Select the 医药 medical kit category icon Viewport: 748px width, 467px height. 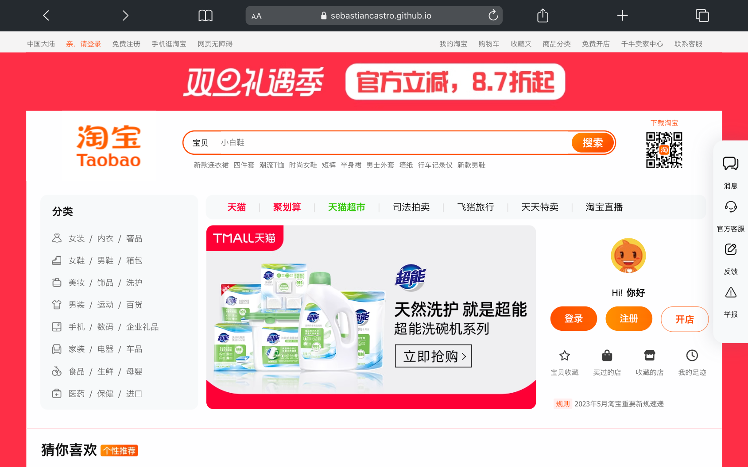tap(57, 394)
